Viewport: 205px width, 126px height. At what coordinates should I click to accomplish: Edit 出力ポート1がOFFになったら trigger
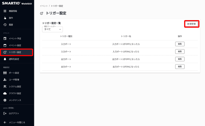180,59
